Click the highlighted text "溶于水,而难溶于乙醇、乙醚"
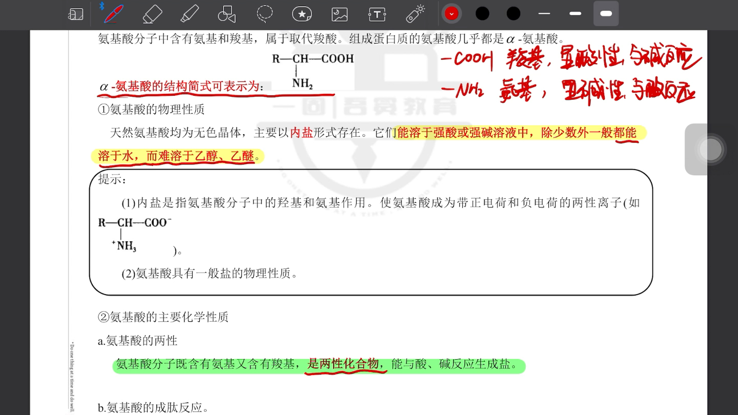 pos(175,156)
